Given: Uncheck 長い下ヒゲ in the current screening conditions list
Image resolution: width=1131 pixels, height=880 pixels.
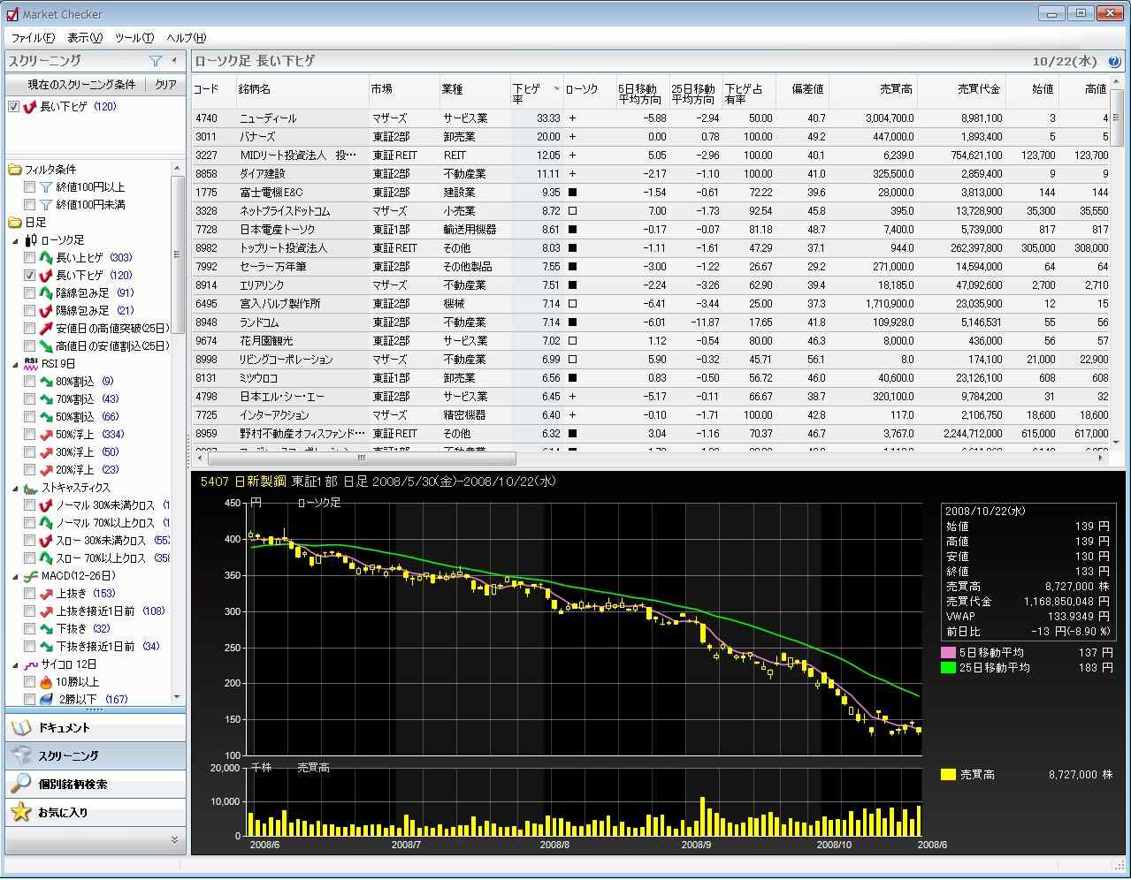Looking at the screenshot, I should pyautogui.click(x=13, y=107).
